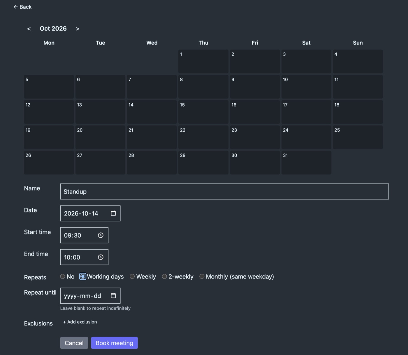This screenshot has height=355, width=408.
Task: Click the Sun column header
Action: (x=358, y=43)
